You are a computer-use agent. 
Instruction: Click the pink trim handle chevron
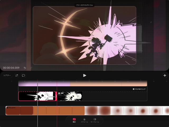tap(56, 96)
